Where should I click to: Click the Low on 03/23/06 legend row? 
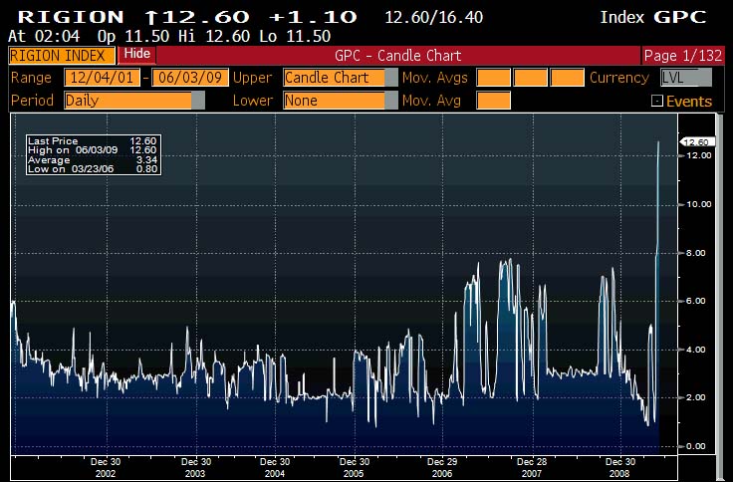(93, 168)
